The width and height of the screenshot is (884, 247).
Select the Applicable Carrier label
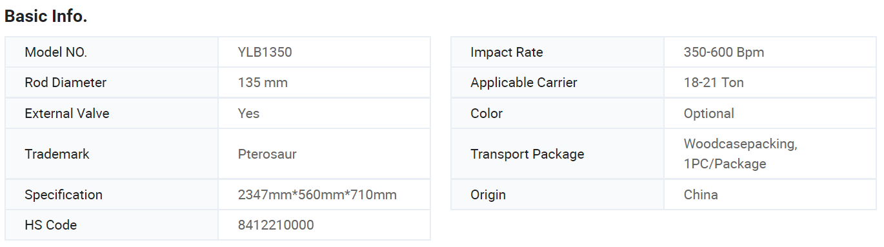(524, 83)
